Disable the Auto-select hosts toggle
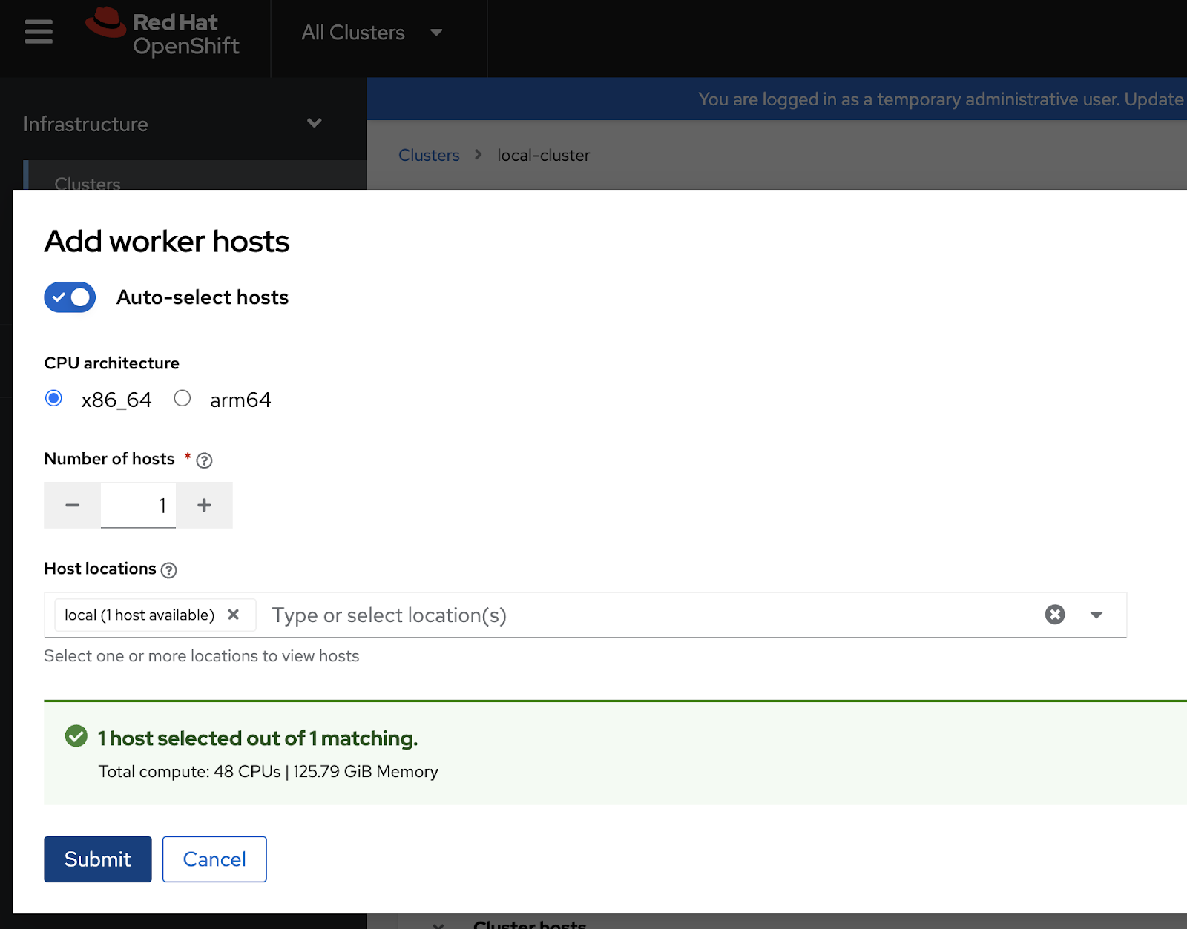1187x929 pixels. pyautogui.click(x=69, y=297)
